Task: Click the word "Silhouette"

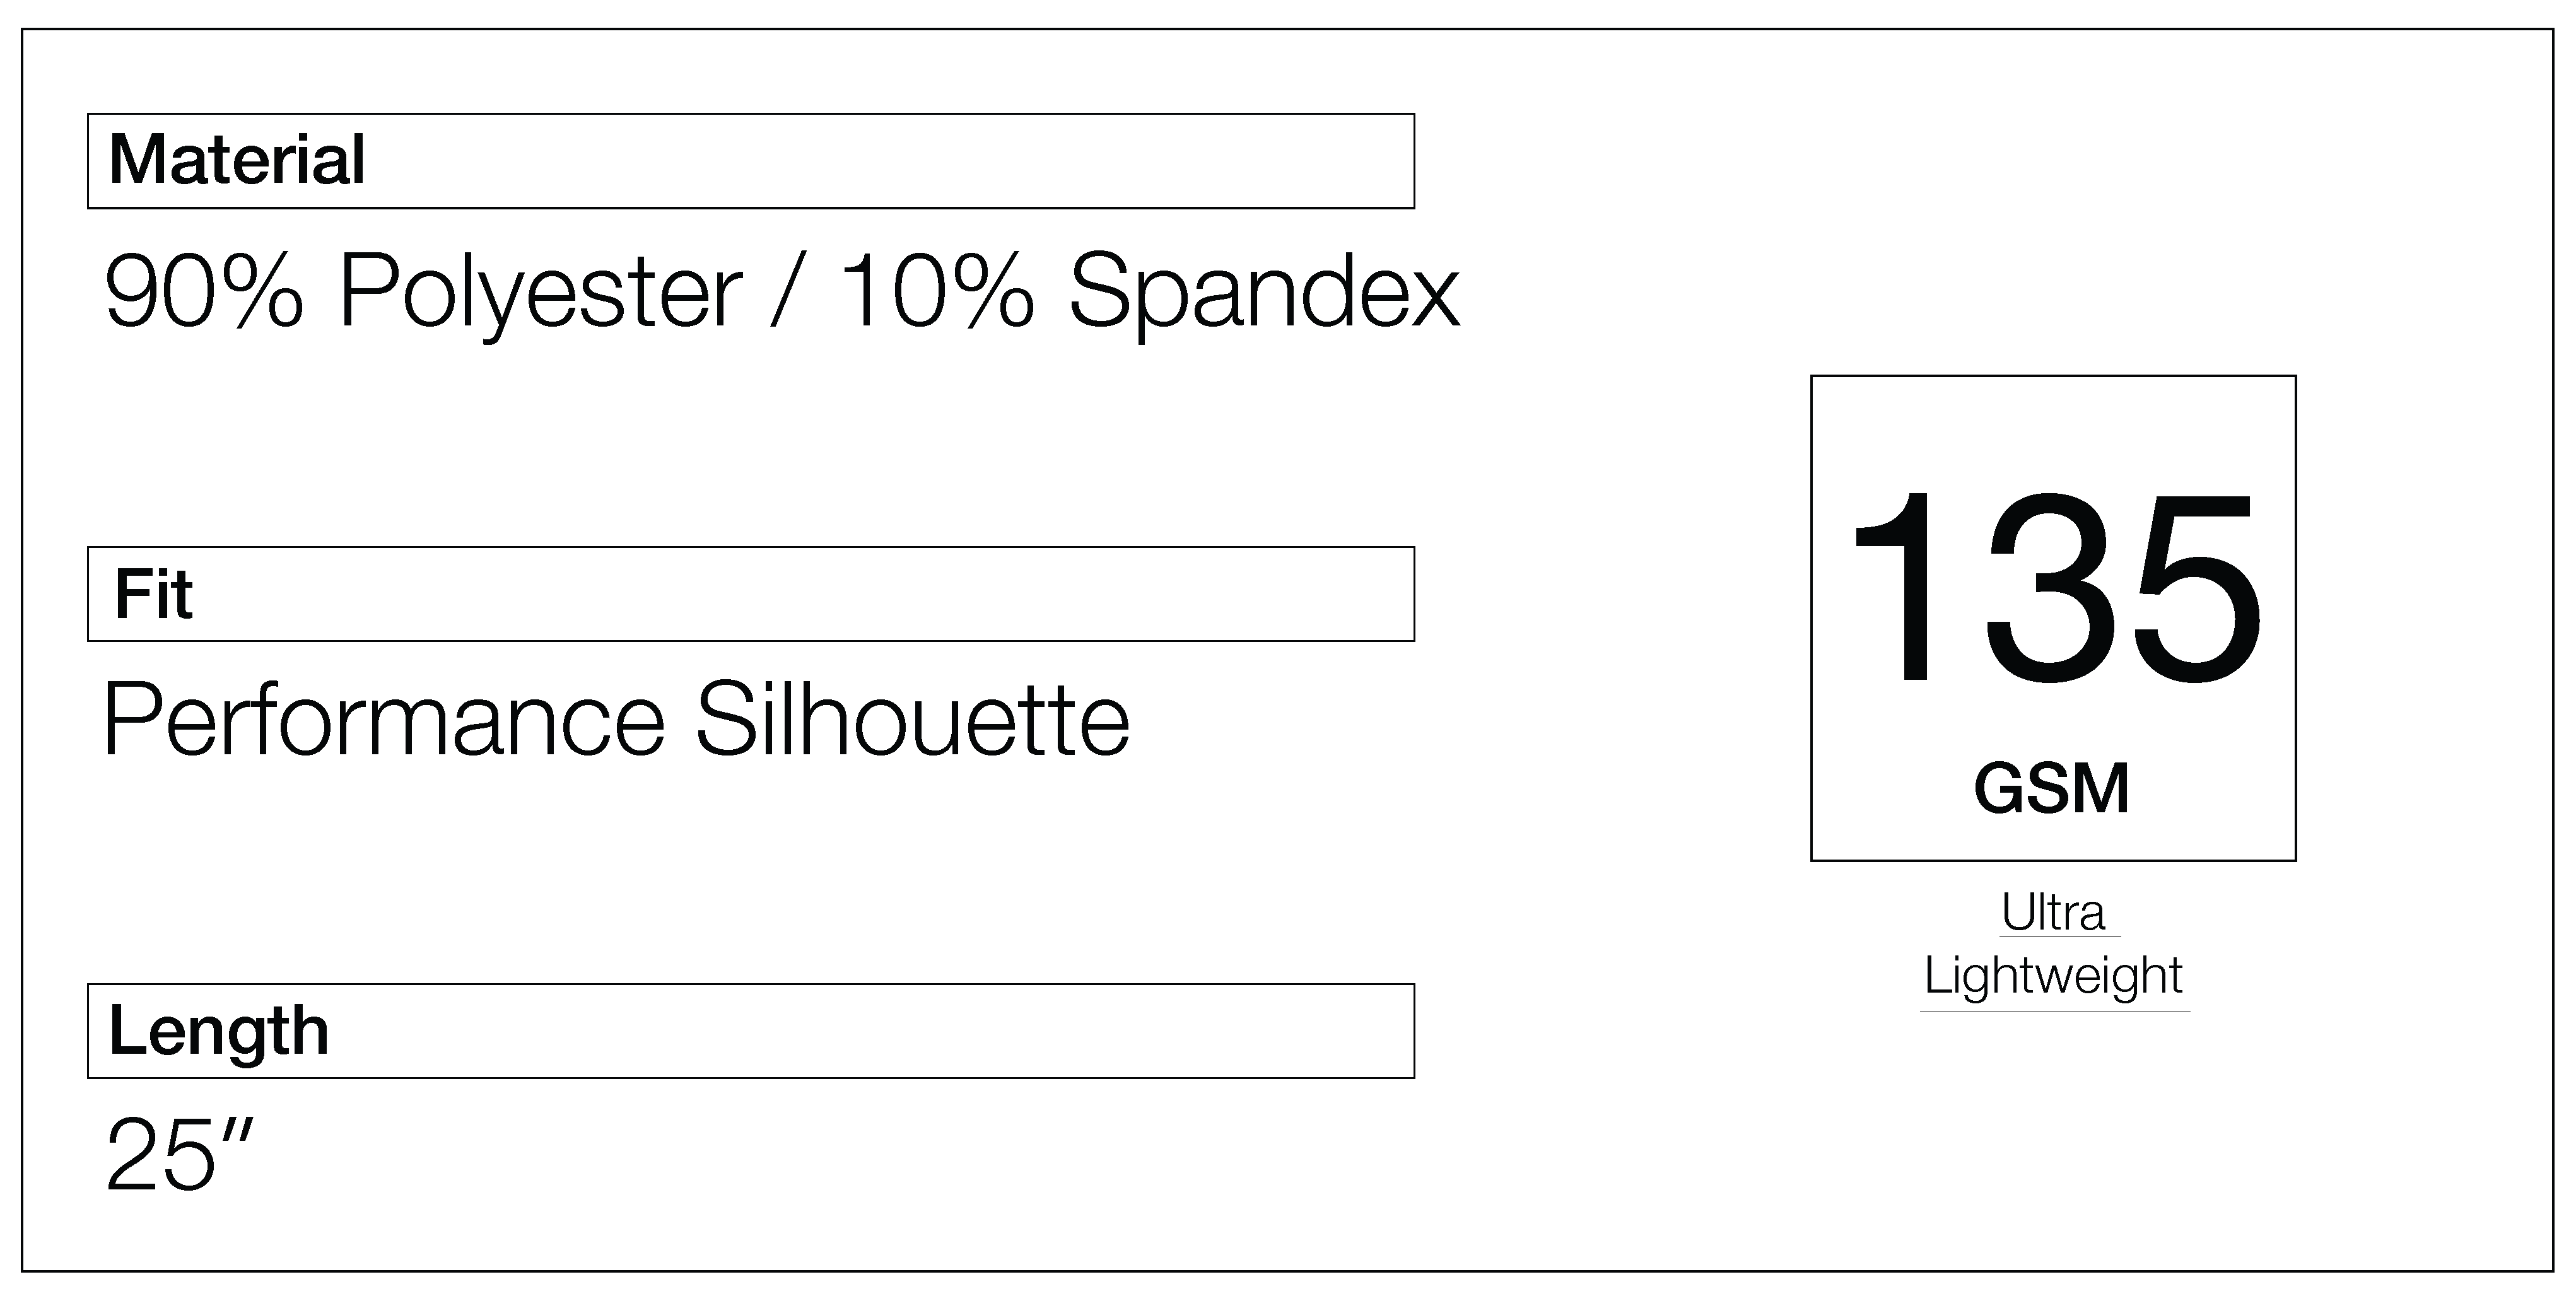Action: [912, 720]
